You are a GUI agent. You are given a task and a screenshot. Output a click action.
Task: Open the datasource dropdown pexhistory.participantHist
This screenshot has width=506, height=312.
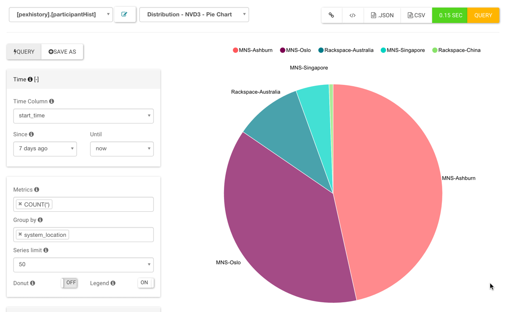[61, 15]
